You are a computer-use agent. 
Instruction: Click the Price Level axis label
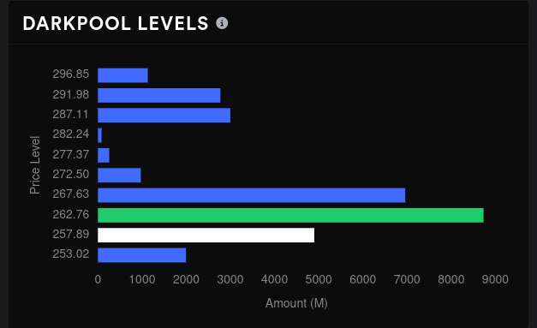click(x=34, y=165)
